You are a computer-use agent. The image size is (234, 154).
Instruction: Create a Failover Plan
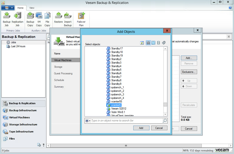81,19
